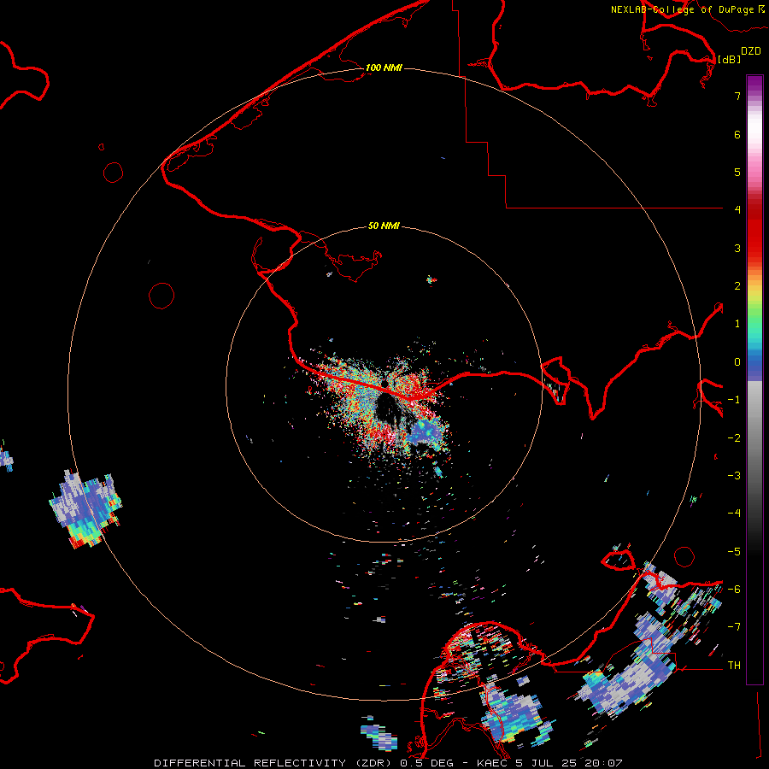Click the "-6" value on the color scale
This screenshot has height=769, width=769.
(734, 590)
